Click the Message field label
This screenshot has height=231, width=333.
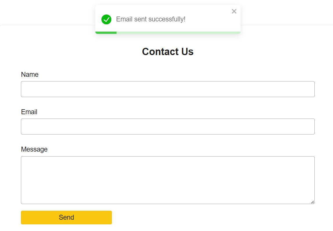34,149
